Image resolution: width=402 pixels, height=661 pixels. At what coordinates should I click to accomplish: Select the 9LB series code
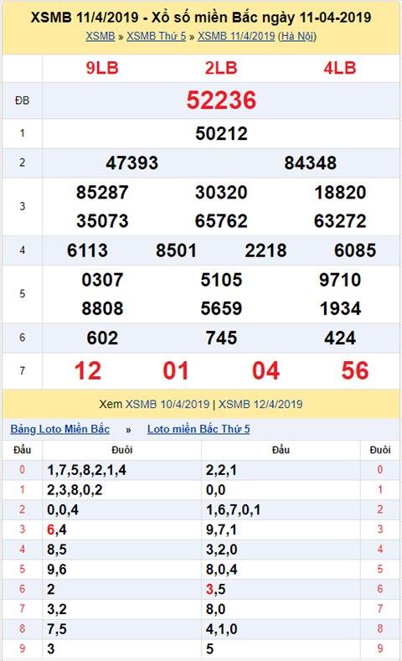coord(102,69)
